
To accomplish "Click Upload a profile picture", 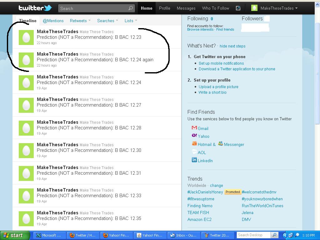I will pyautogui.click(x=218, y=87).
